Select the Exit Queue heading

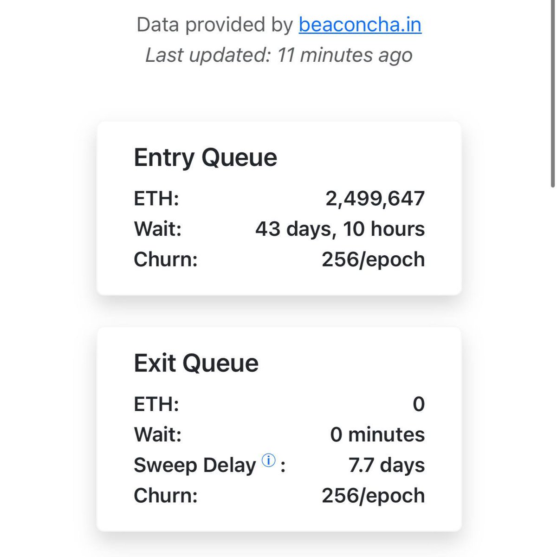coord(196,363)
